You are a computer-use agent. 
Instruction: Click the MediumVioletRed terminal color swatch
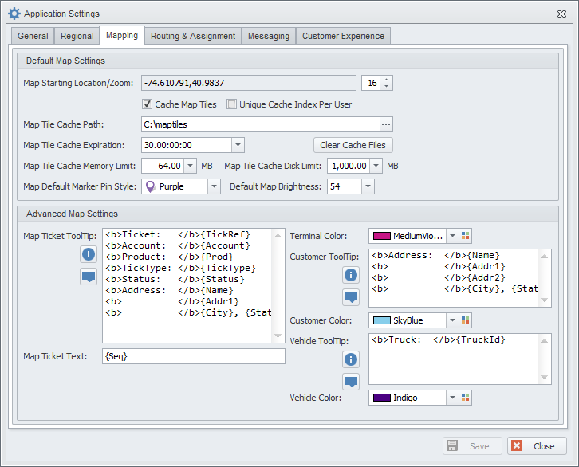(x=382, y=236)
